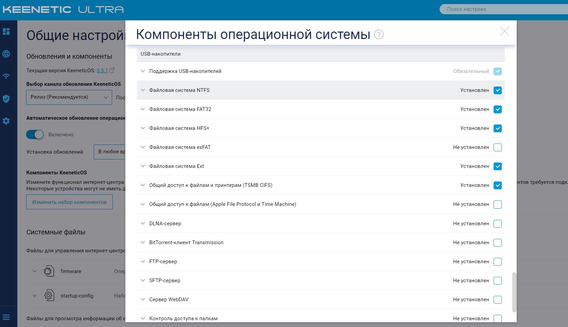Open the update channel dropdown
Viewport: 568px width, 327px height.
point(69,97)
